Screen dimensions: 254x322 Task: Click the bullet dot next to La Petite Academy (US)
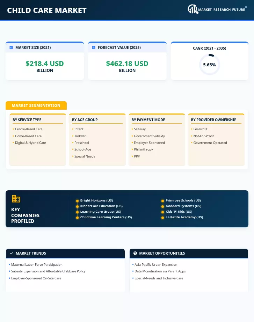coord(162,218)
